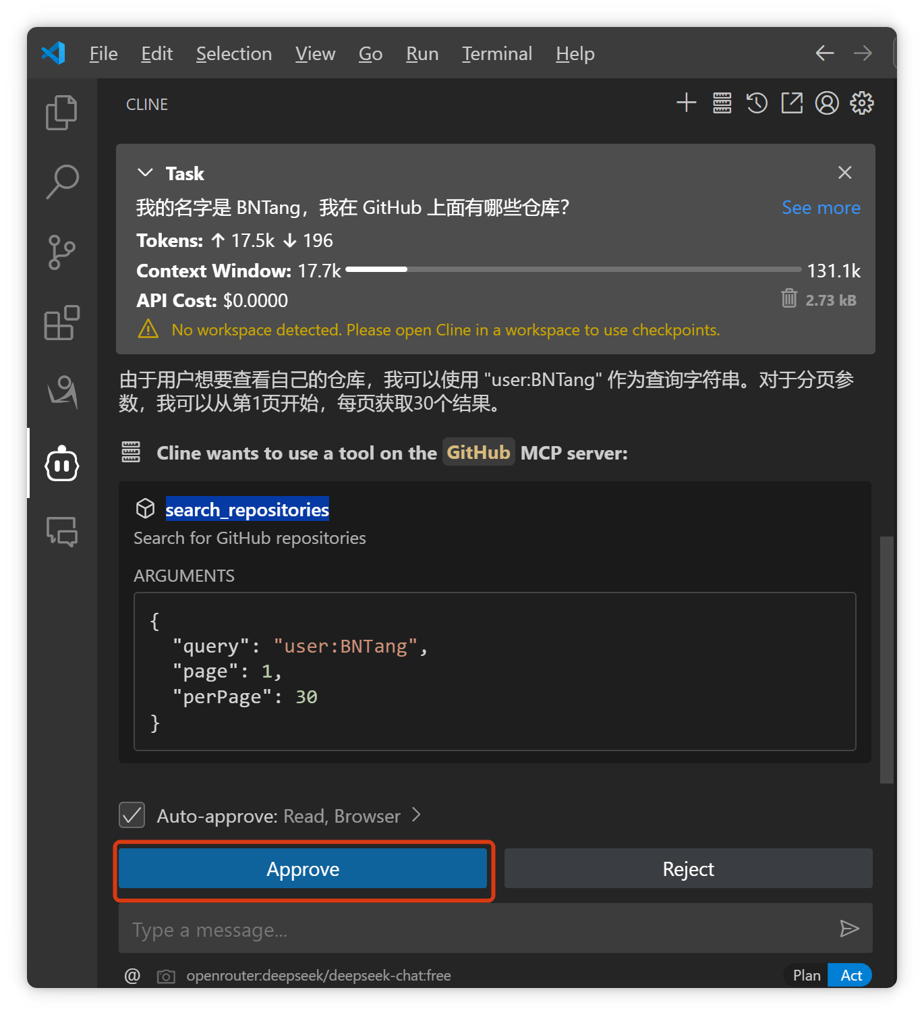Delete task using trash icon
Viewport: 924px width, 1015px height.
click(788, 298)
